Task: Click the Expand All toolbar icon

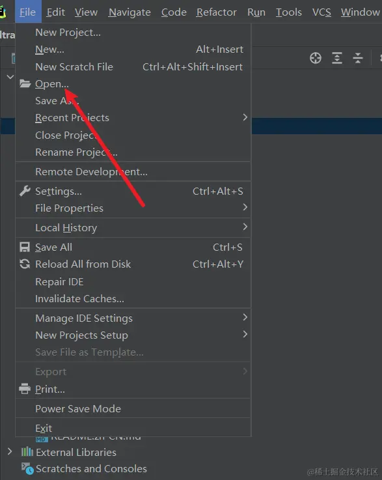Action: pyautogui.click(x=337, y=58)
